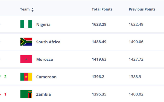Viewport: 164px width, 102px height.
Task: Select the Previous Points column header
Action: 142,9
